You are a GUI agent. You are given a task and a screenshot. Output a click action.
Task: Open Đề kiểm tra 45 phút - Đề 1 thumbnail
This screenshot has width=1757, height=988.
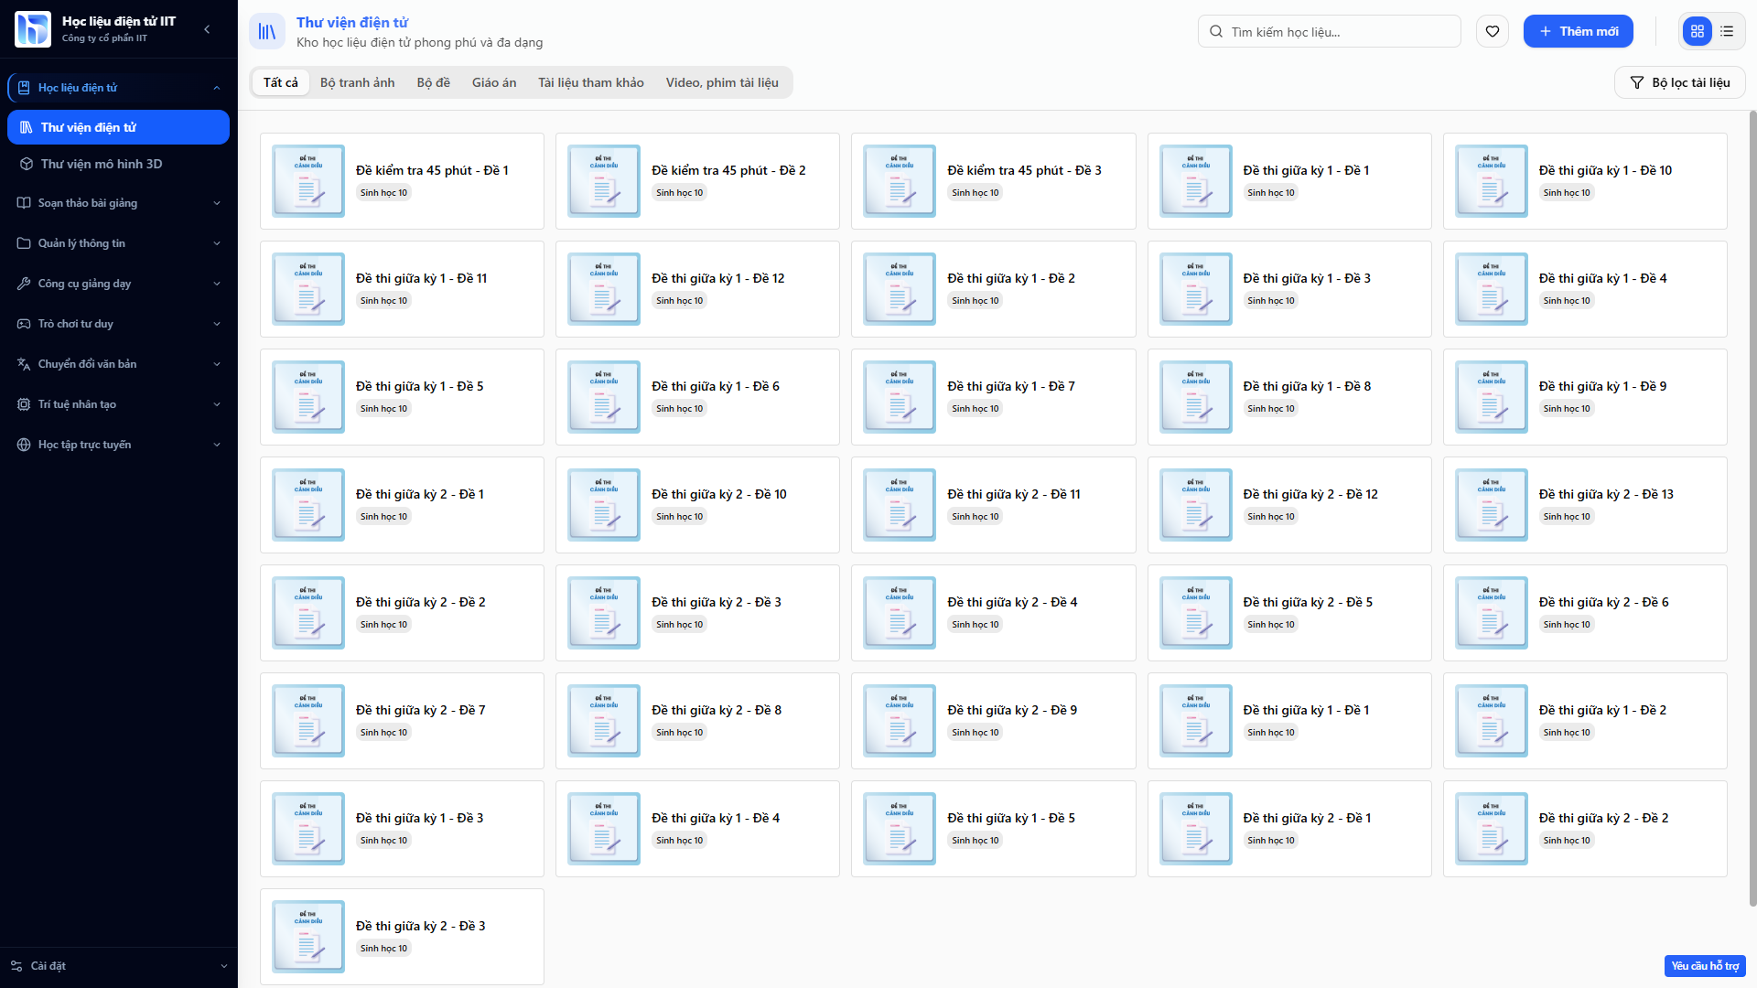coord(308,181)
